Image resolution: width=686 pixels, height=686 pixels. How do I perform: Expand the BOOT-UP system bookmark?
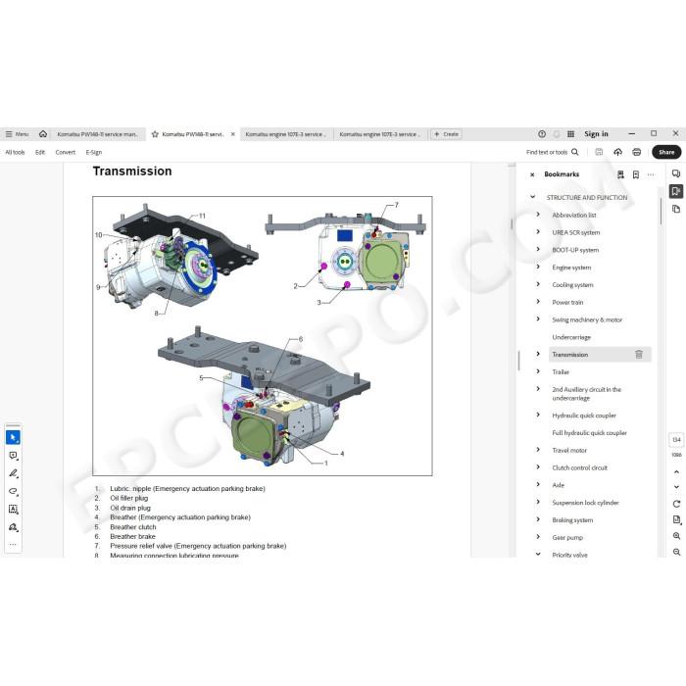pyautogui.click(x=539, y=249)
